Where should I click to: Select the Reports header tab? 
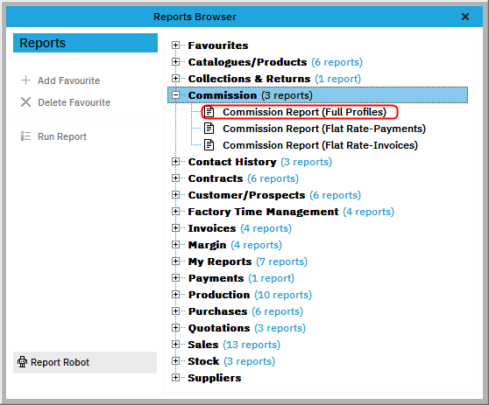[x=85, y=43]
